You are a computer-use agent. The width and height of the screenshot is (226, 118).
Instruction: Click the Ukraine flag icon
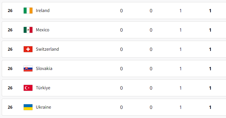28,107
